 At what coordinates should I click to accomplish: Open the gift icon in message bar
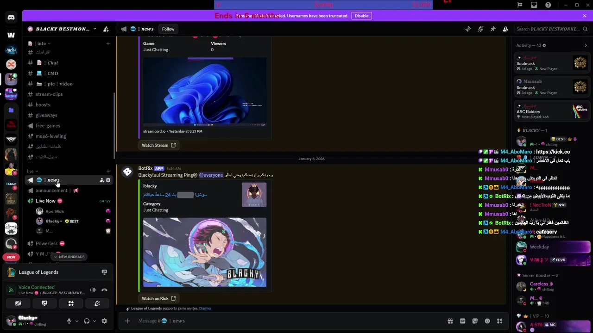pyautogui.click(x=450, y=321)
